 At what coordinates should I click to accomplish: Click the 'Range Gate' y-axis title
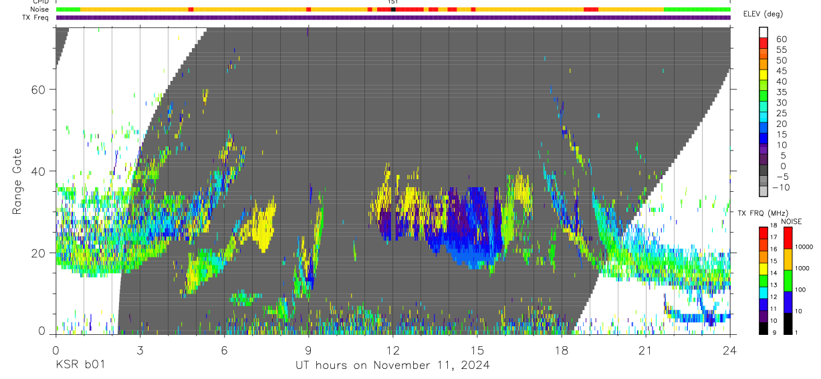point(18,181)
